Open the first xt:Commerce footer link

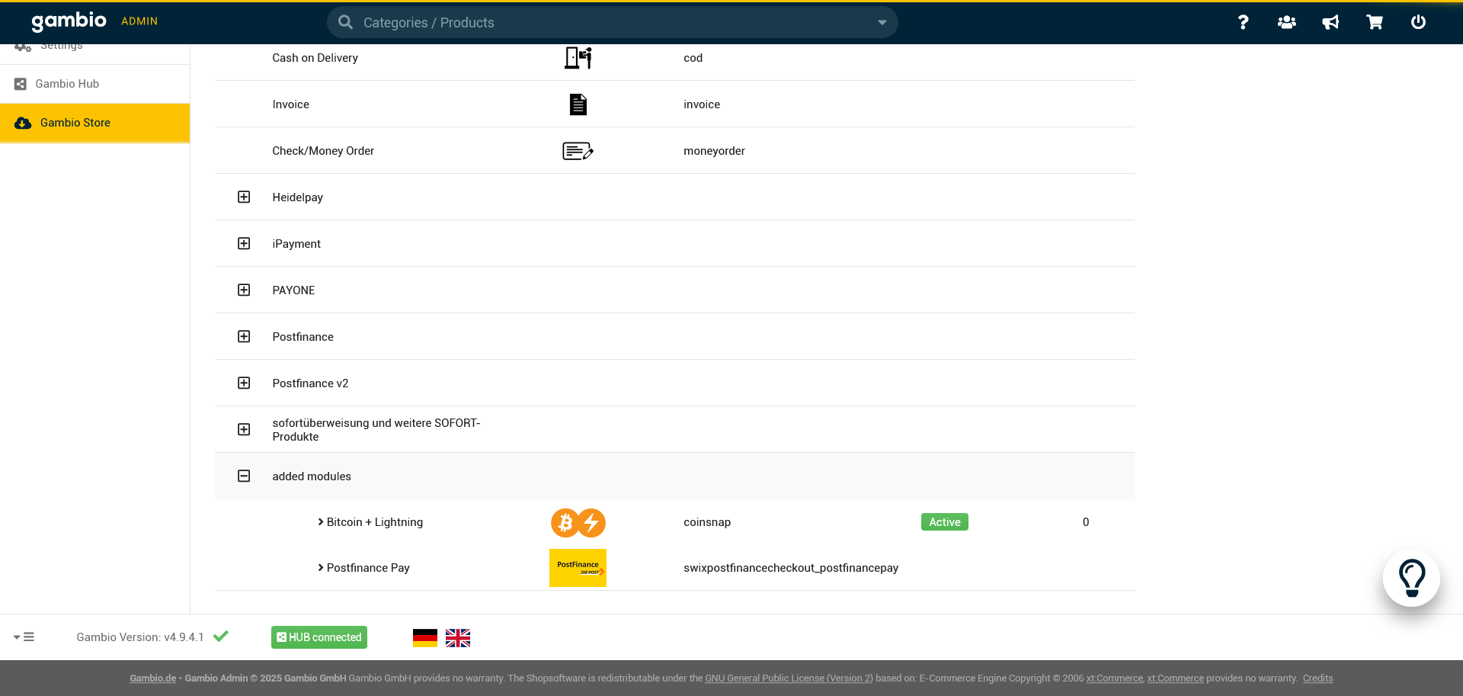1115,678
